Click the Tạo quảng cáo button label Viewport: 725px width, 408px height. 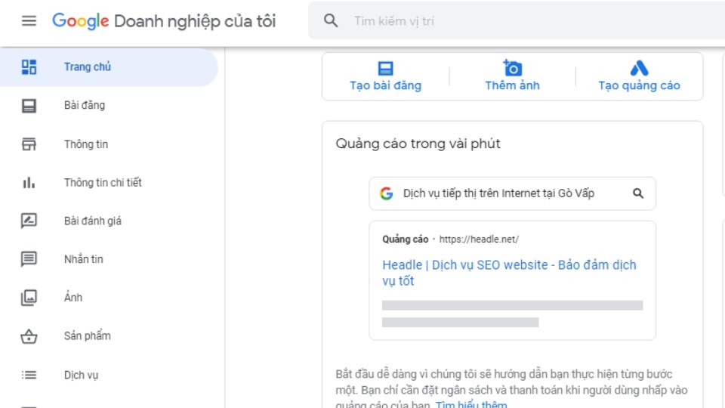639,85
